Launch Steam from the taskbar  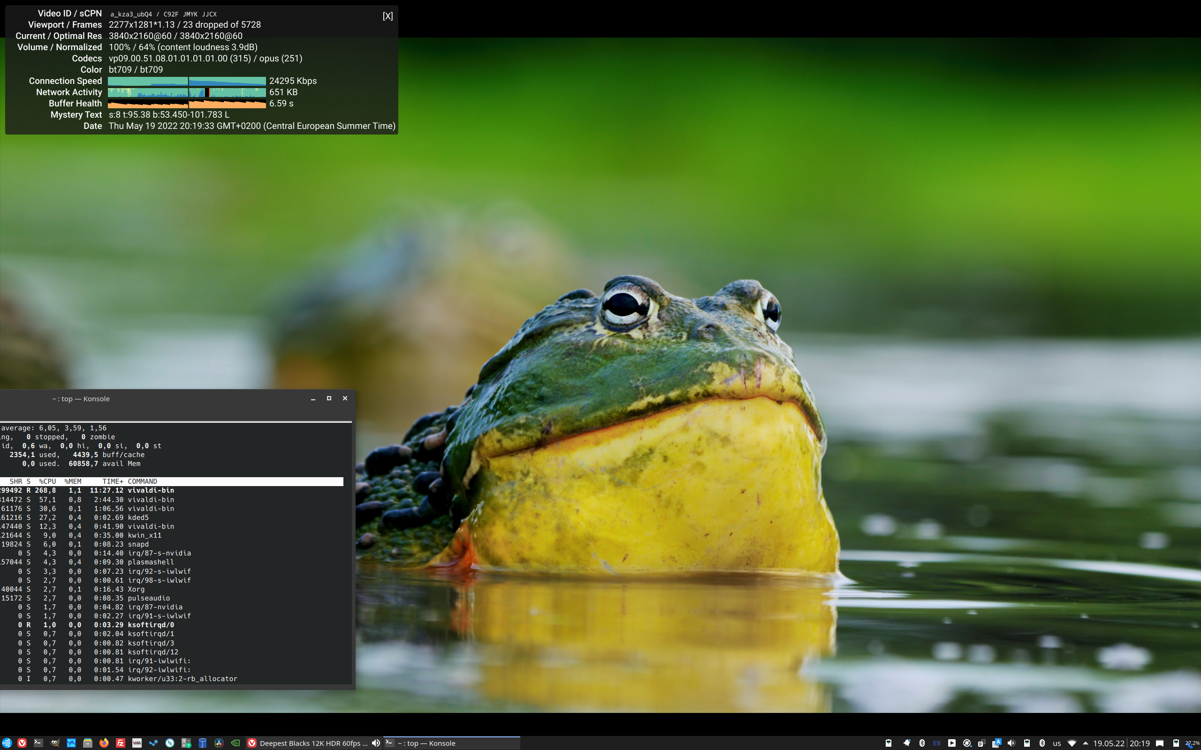pos(153,742)
